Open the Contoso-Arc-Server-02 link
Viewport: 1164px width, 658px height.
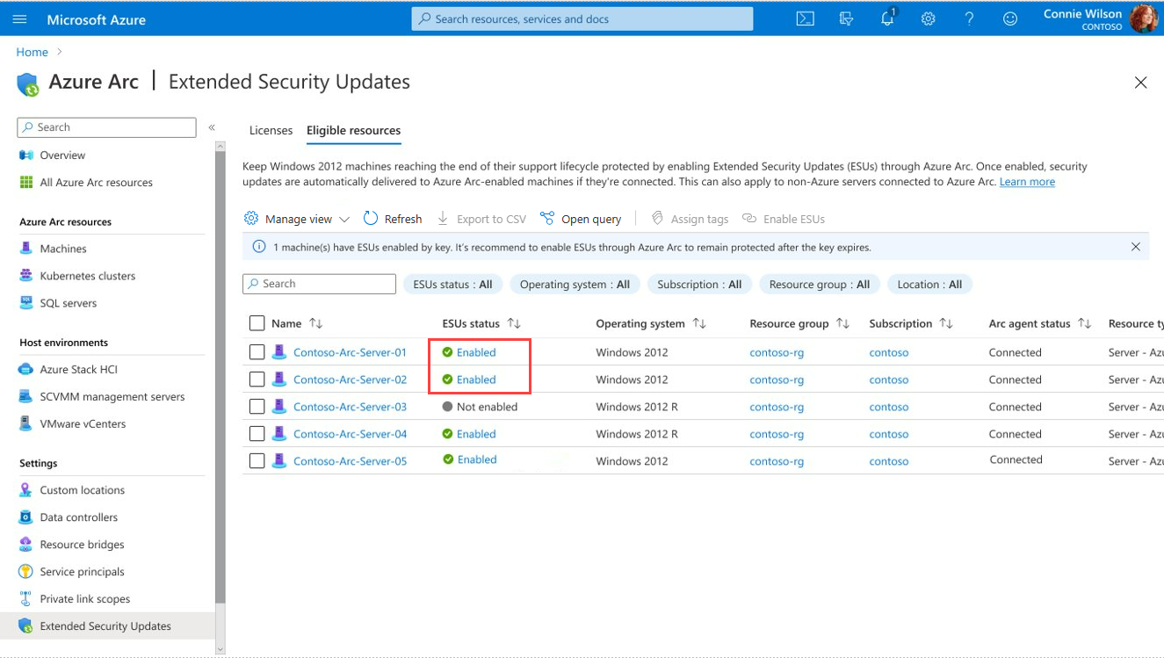coord(350,380)
